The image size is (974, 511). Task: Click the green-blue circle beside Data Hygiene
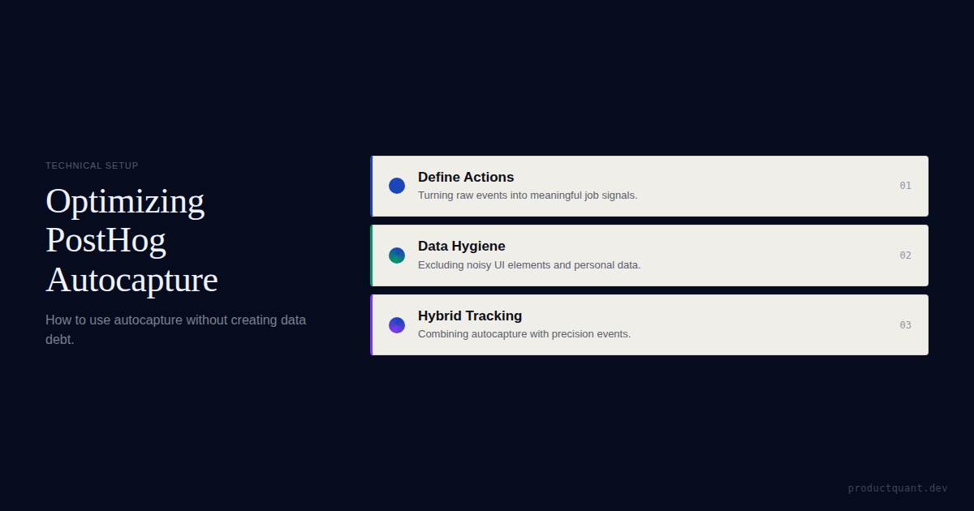397,255
